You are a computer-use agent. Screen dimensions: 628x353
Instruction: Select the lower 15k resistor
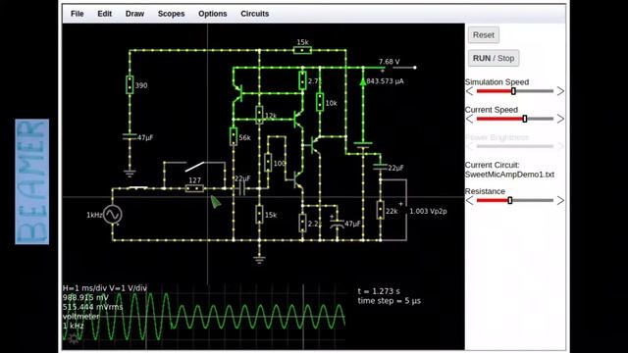point(259,215)
